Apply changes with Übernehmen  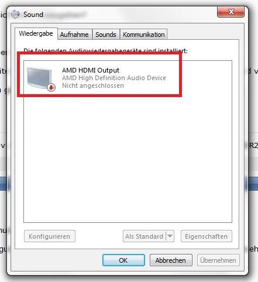coord(218,260)
